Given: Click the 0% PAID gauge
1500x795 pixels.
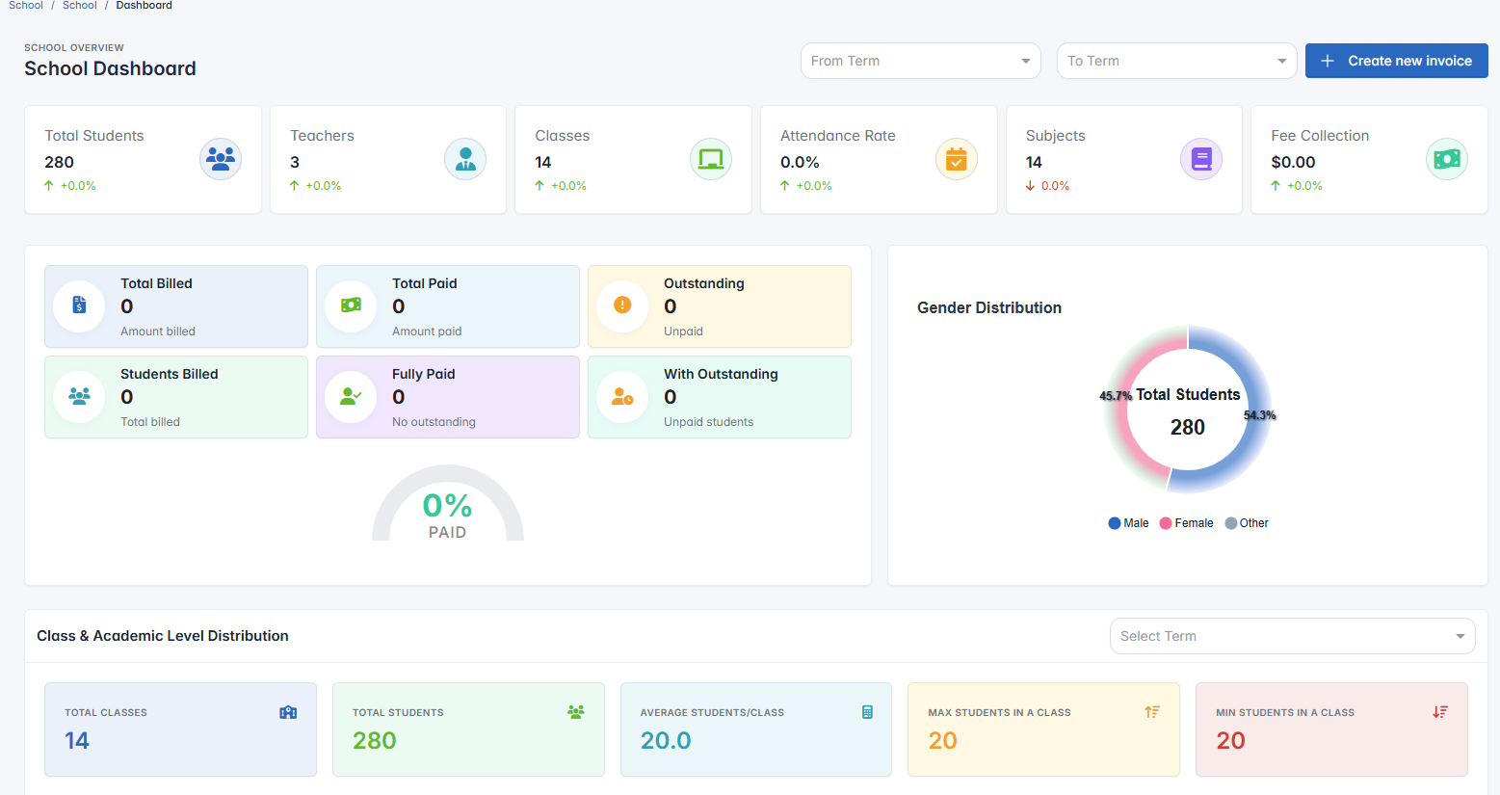Looking at the screenshot, I should 448,504.
